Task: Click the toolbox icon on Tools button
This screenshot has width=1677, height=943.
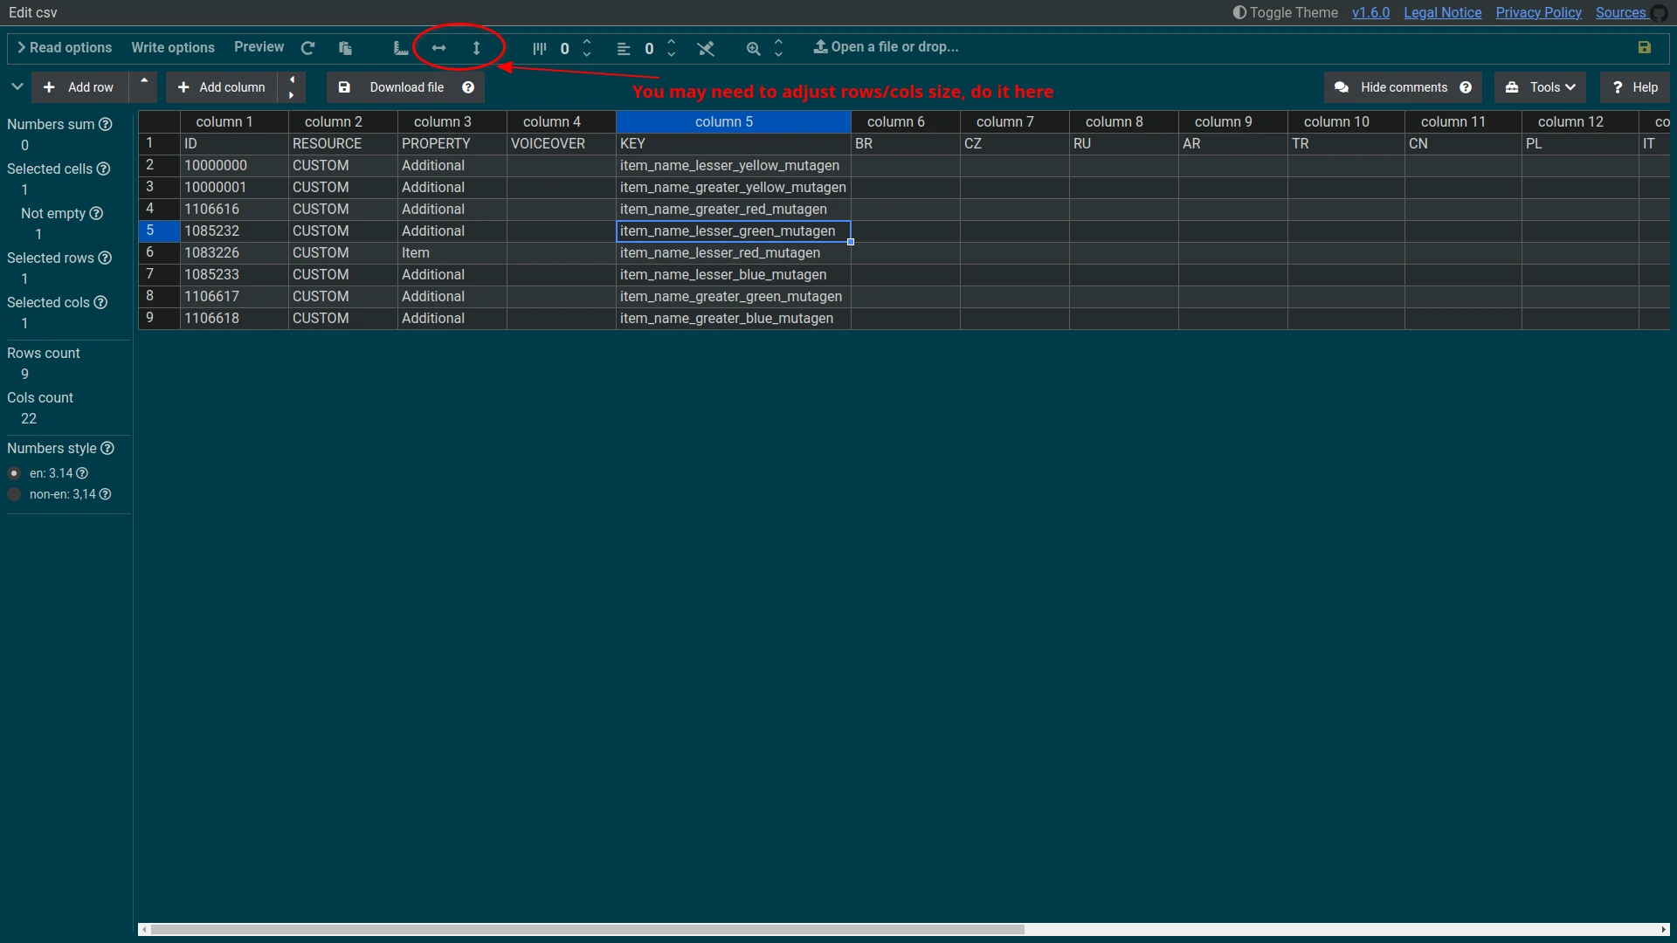Action: 1512,87
